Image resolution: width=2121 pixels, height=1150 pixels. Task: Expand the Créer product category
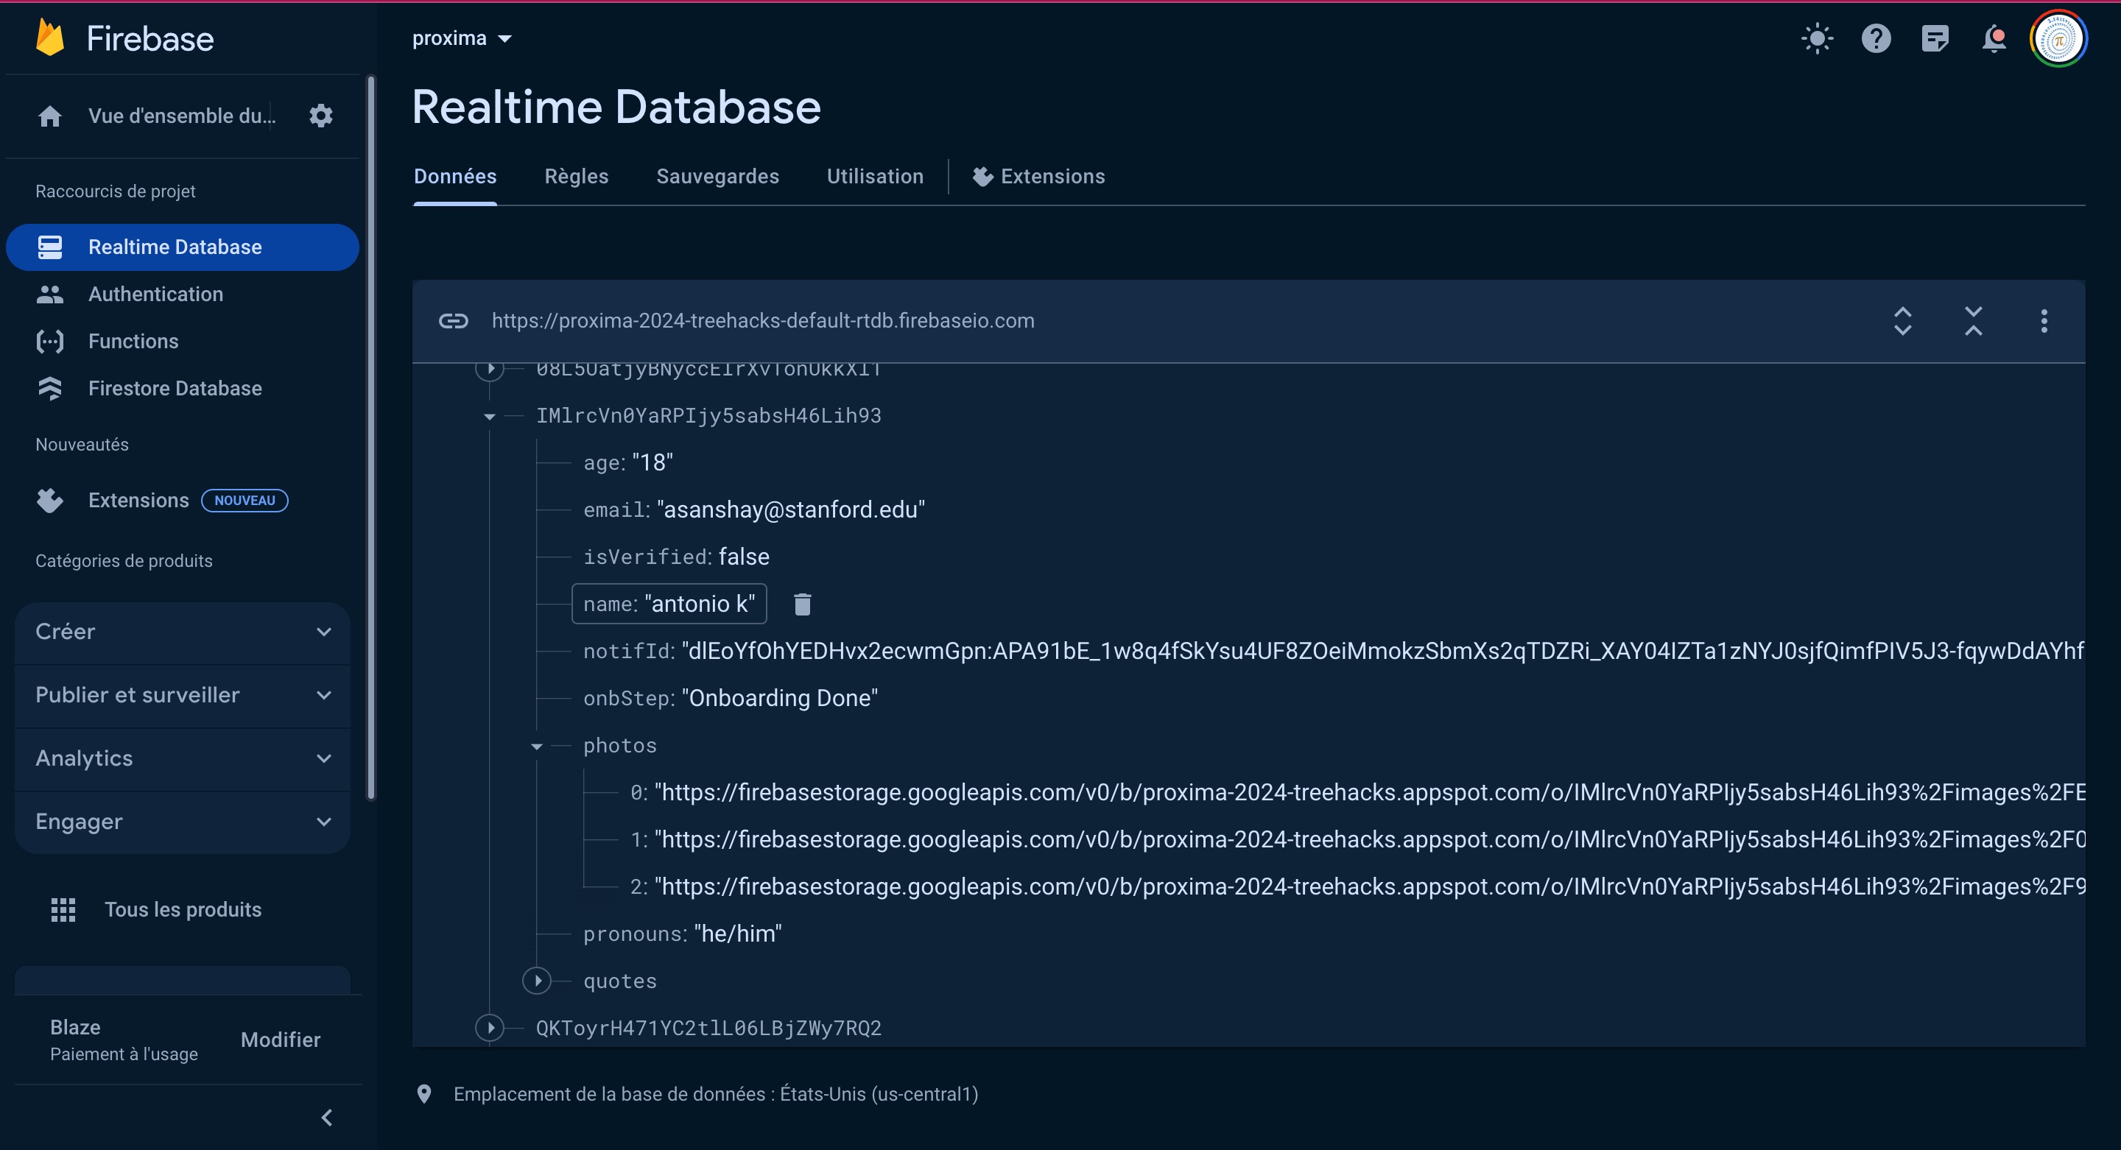183,632
